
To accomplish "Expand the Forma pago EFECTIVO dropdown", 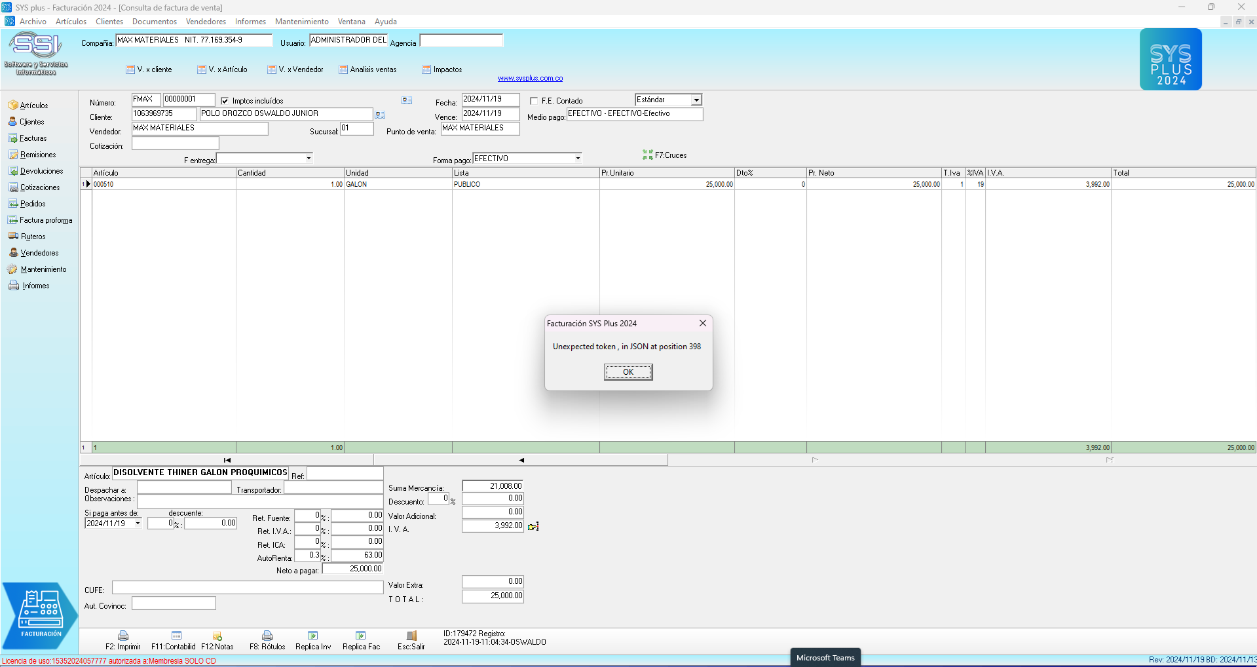I will click(578, 158).
